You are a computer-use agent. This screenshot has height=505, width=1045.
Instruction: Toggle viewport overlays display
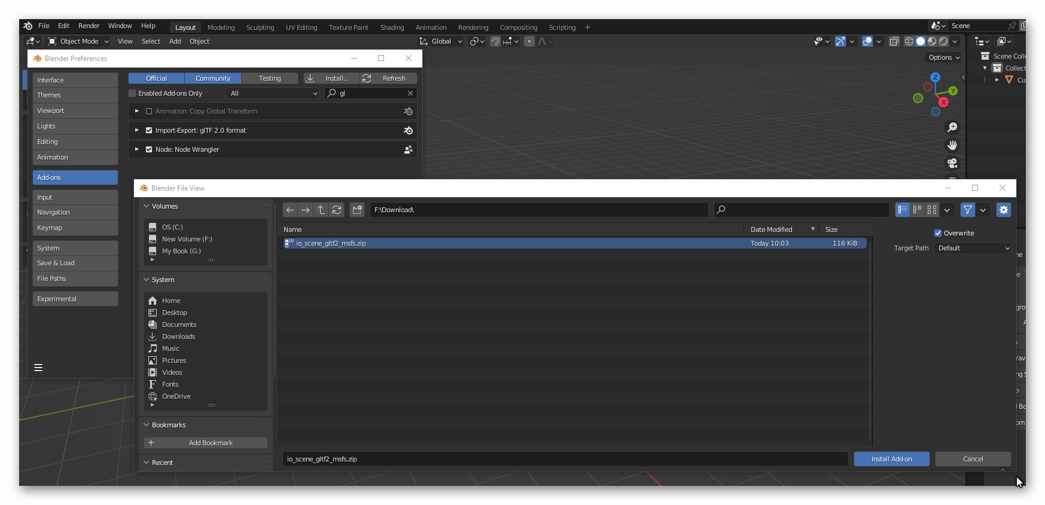pos(867,41)
